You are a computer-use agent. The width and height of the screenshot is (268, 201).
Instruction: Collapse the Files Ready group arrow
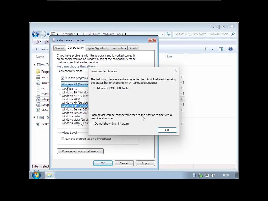coord(34,117)
